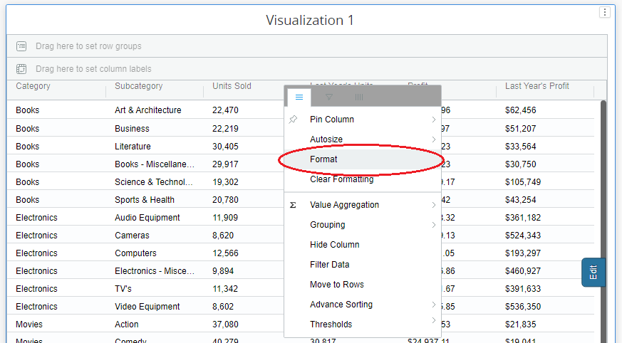Click the Move to Rows option
This screenshot has height=343, width=622.
coord(336,285)
